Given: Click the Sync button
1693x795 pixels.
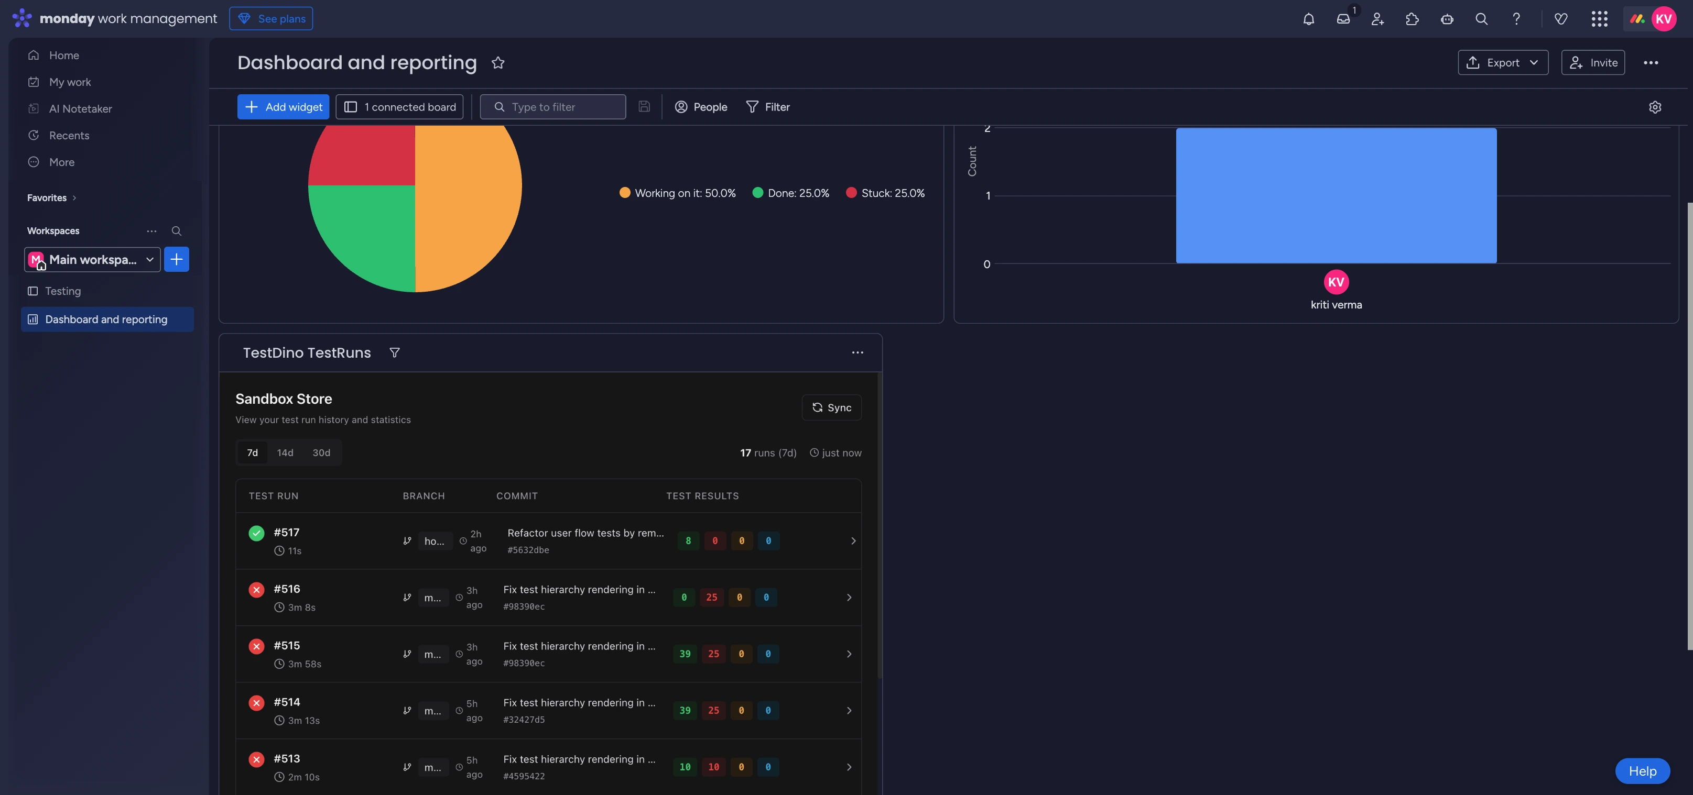Looking at the screenshot, I should click(x=831, y=407).
